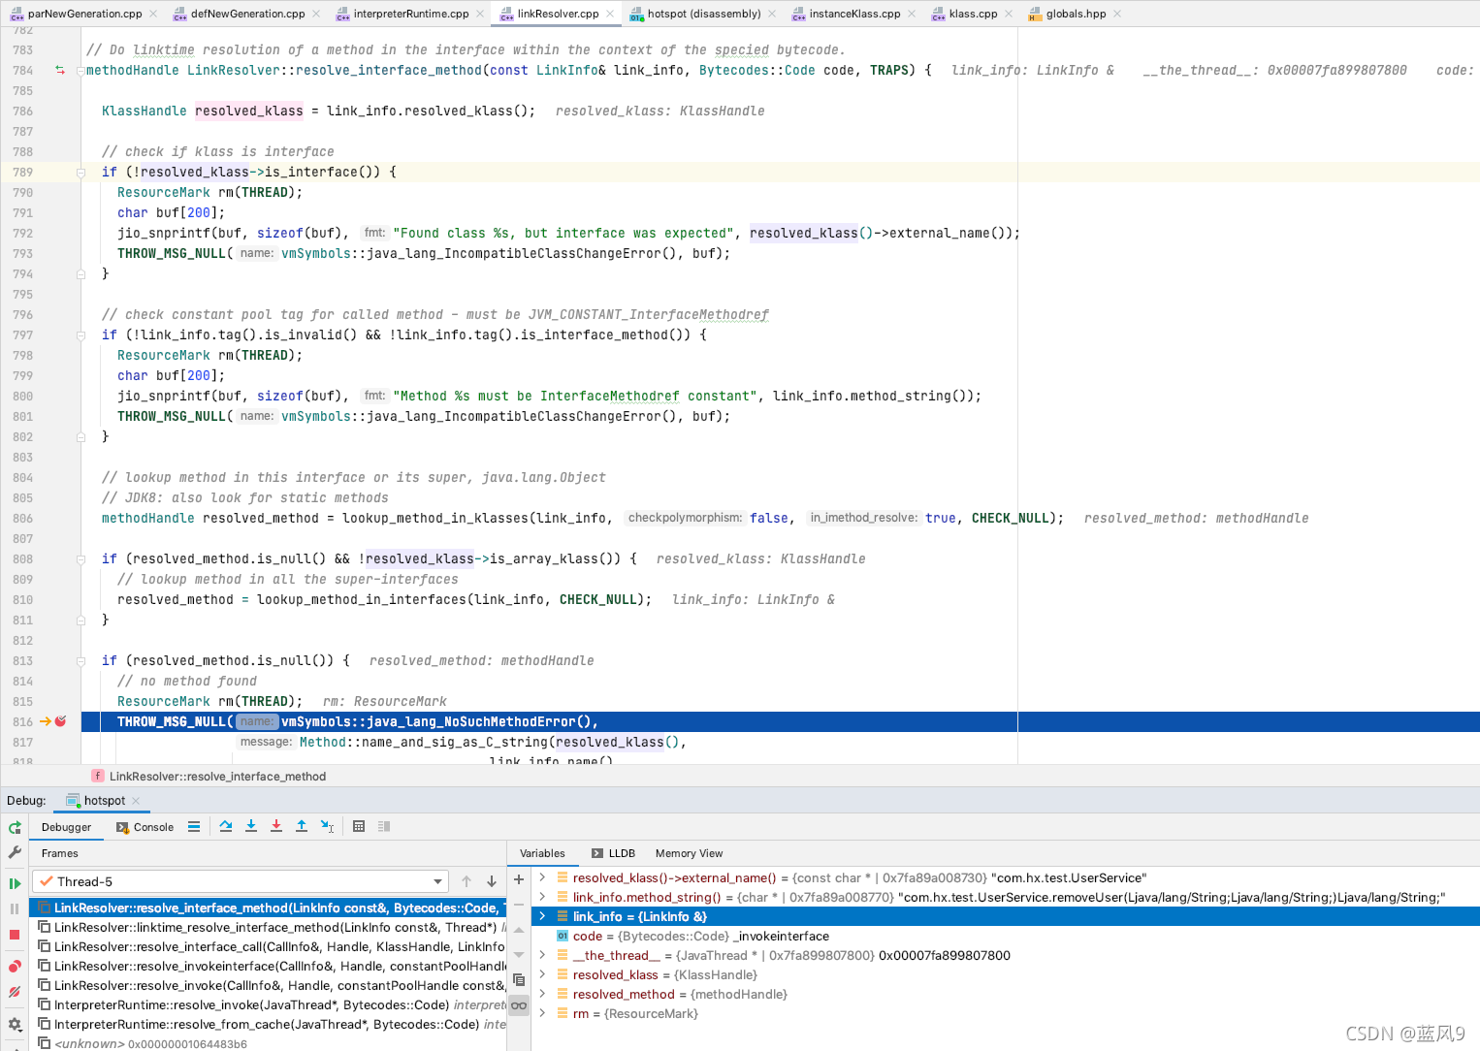Open debugger settings wrench icon
The height and width of the screenshot is (1051, 1480).
point(15,852)
